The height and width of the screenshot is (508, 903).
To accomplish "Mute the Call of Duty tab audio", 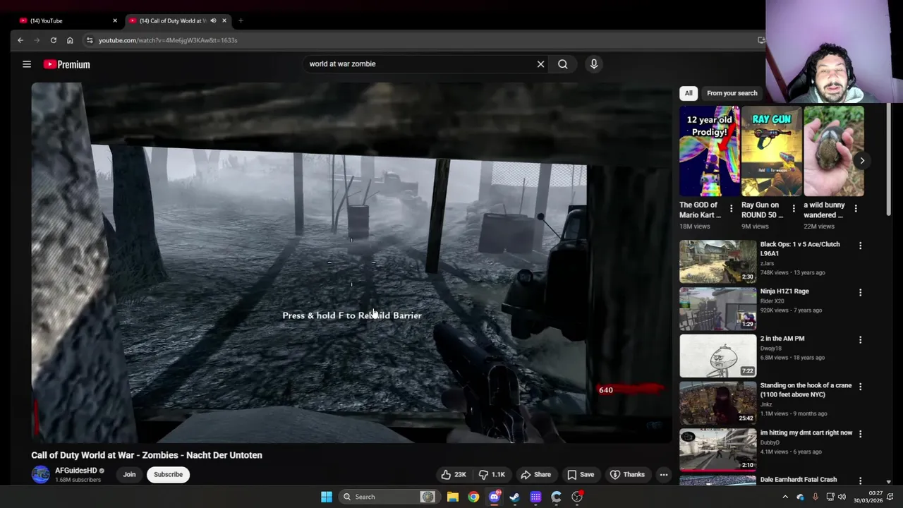I will [213, 20].
